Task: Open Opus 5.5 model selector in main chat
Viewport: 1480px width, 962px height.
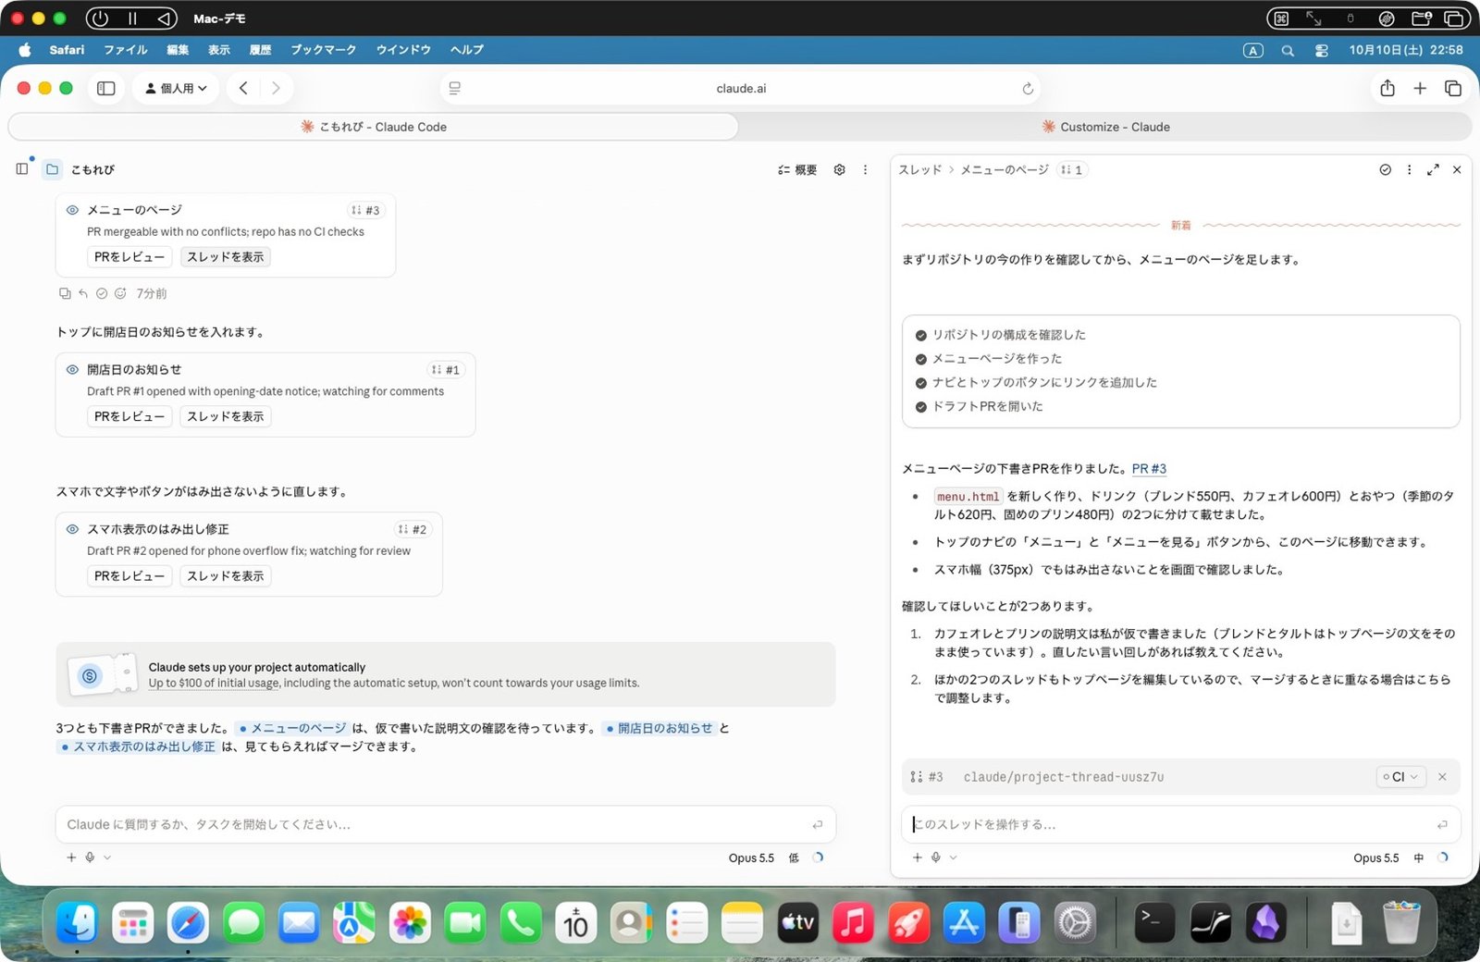Action: pyautogui.click(x=751, y=858)
